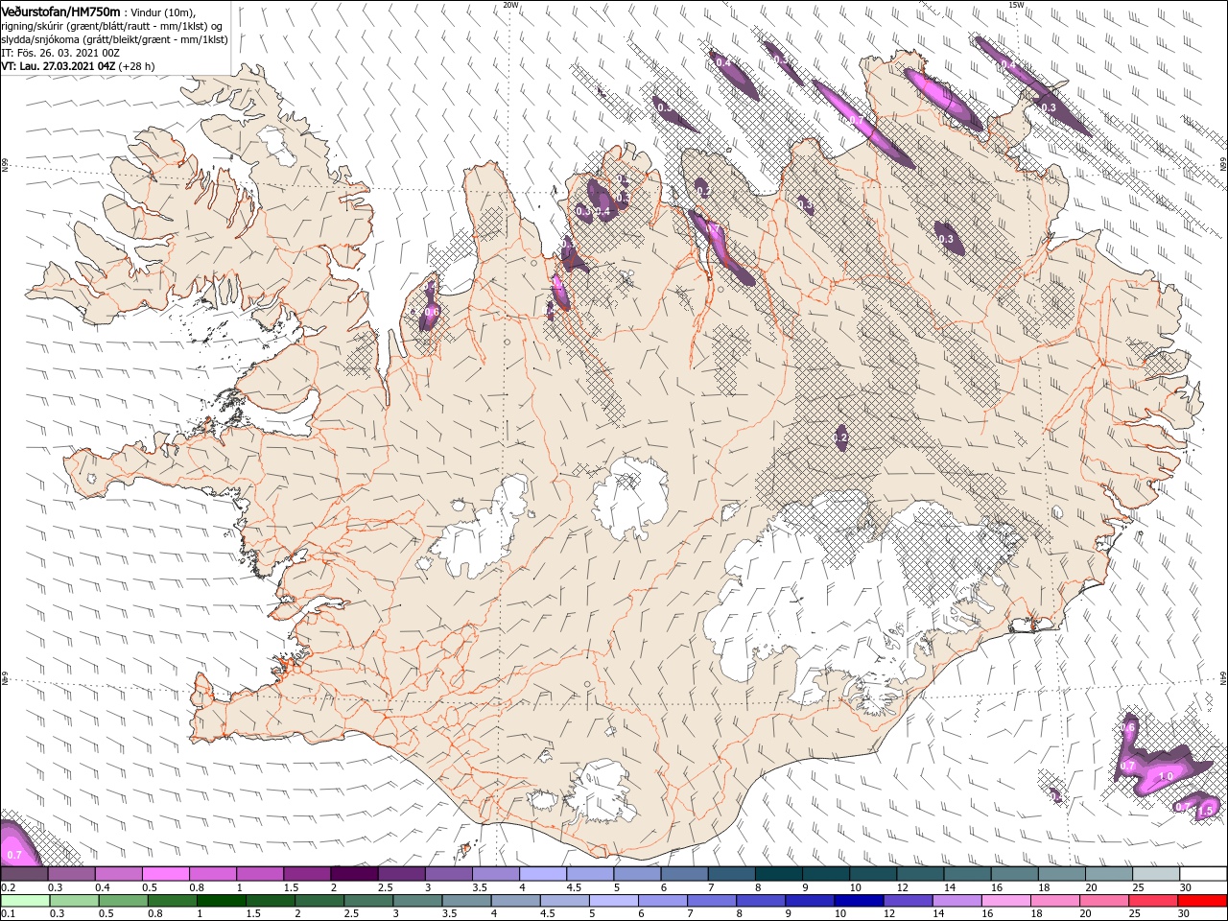Click the green rain swatch starting at 0.8
This screenshot has height=921, width=1228.
[171, 901]
